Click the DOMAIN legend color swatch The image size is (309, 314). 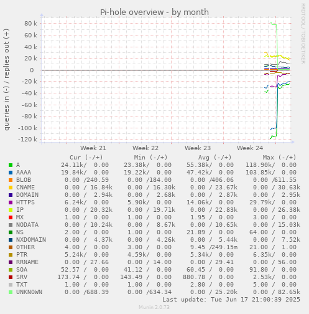pos(11,195)
